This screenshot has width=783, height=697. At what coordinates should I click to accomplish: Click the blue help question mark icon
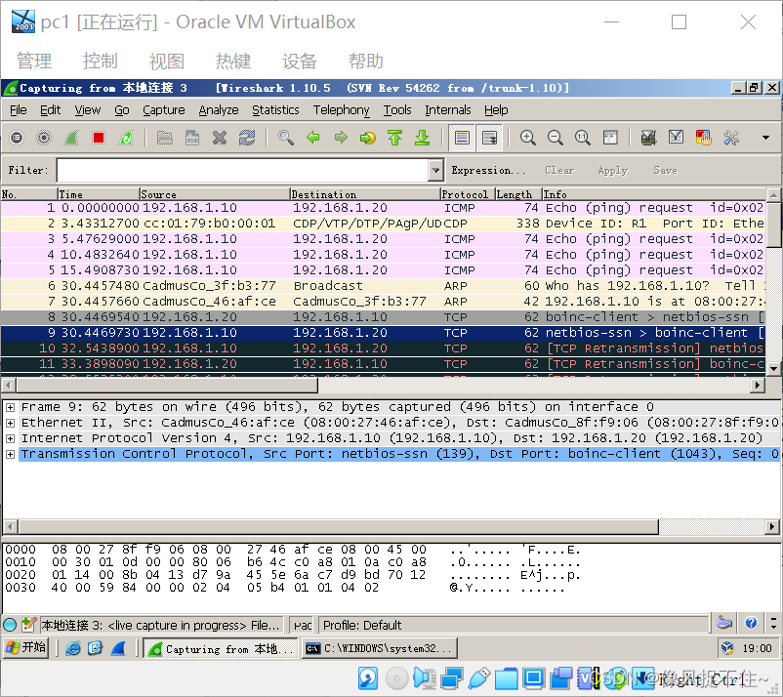751,623
